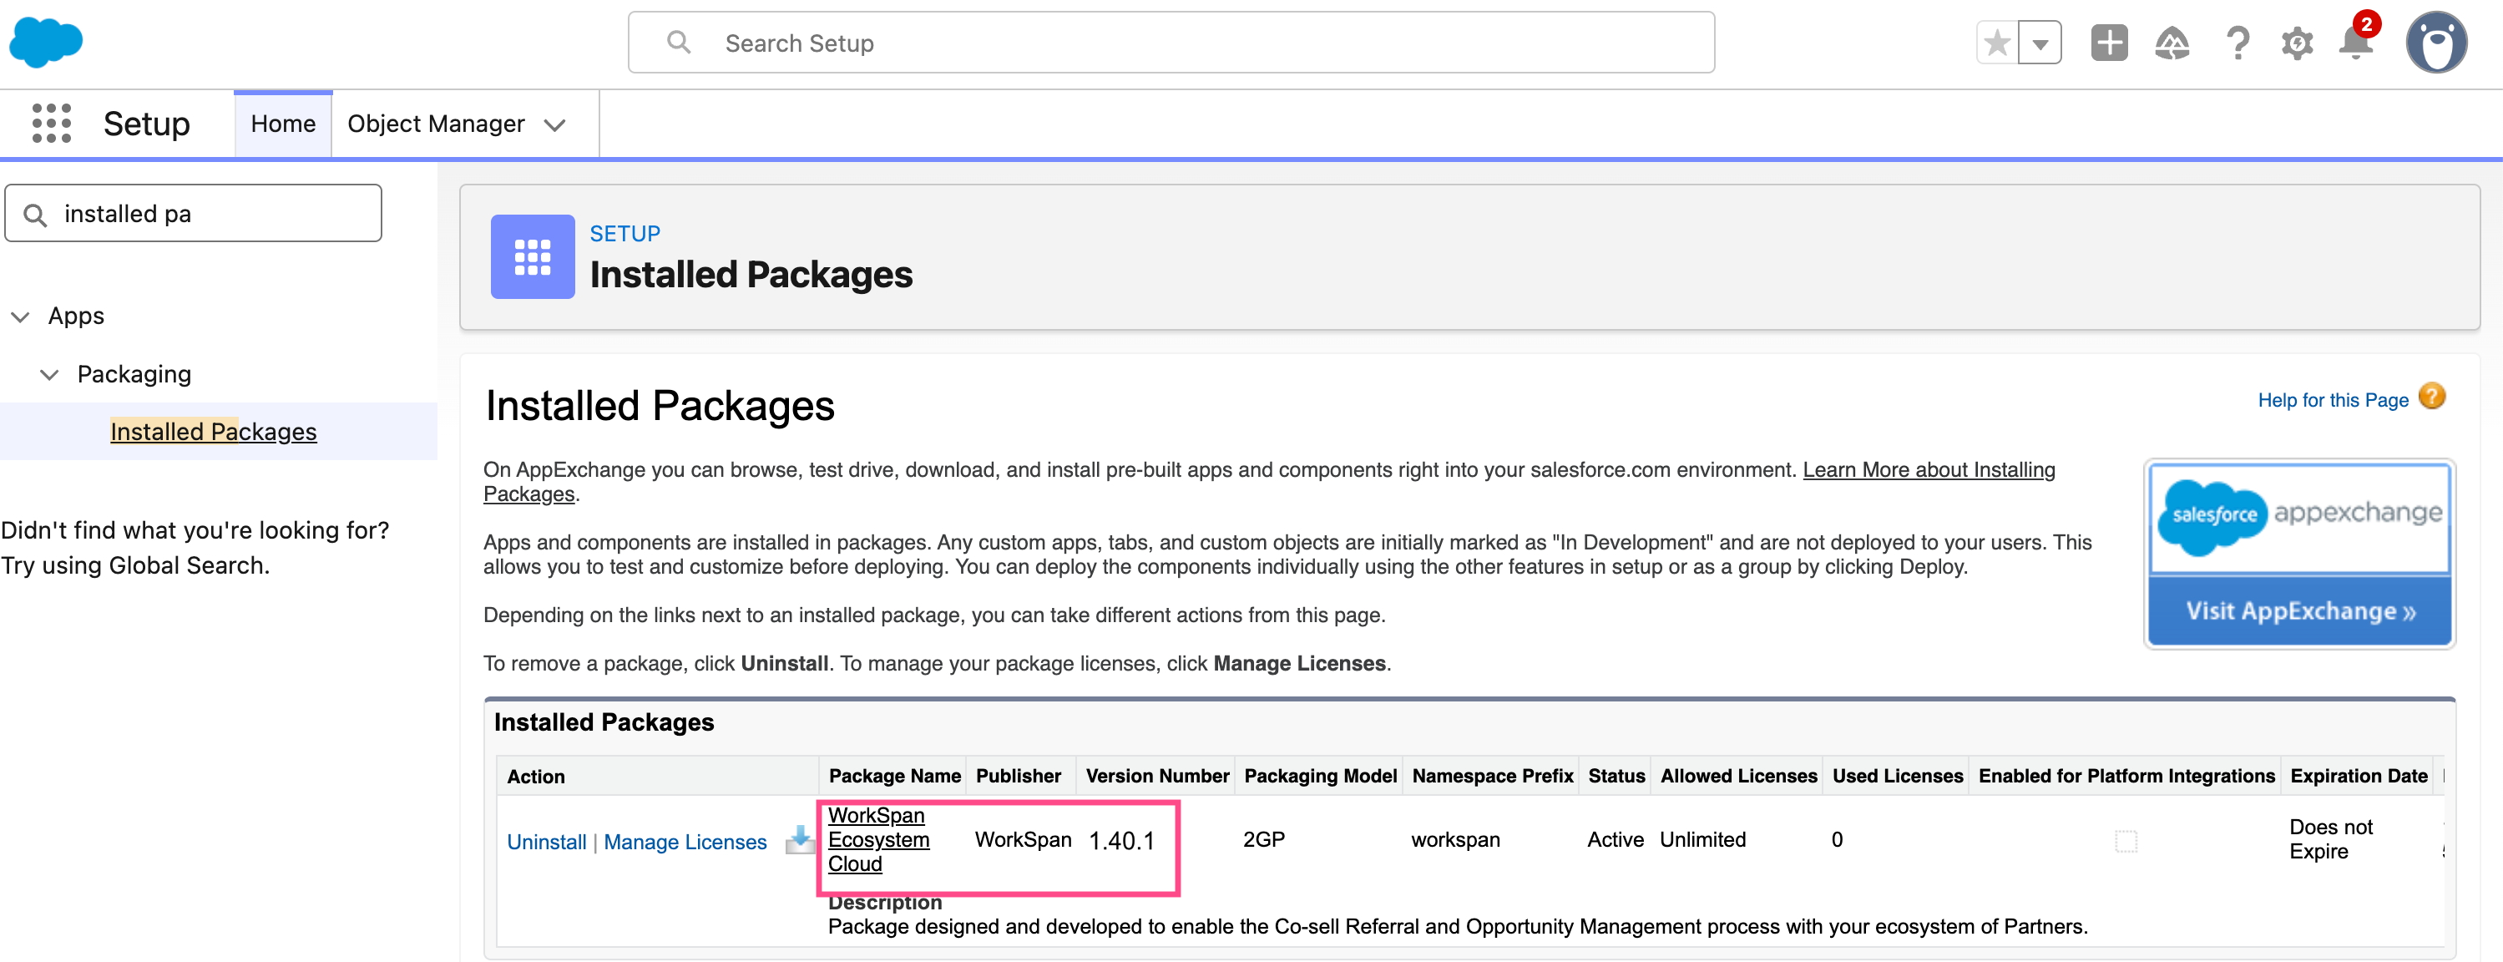Open the Favorites list dropdown arrow
The height and width of the screenshot is (962, 2503).
tap(2040, 43)
